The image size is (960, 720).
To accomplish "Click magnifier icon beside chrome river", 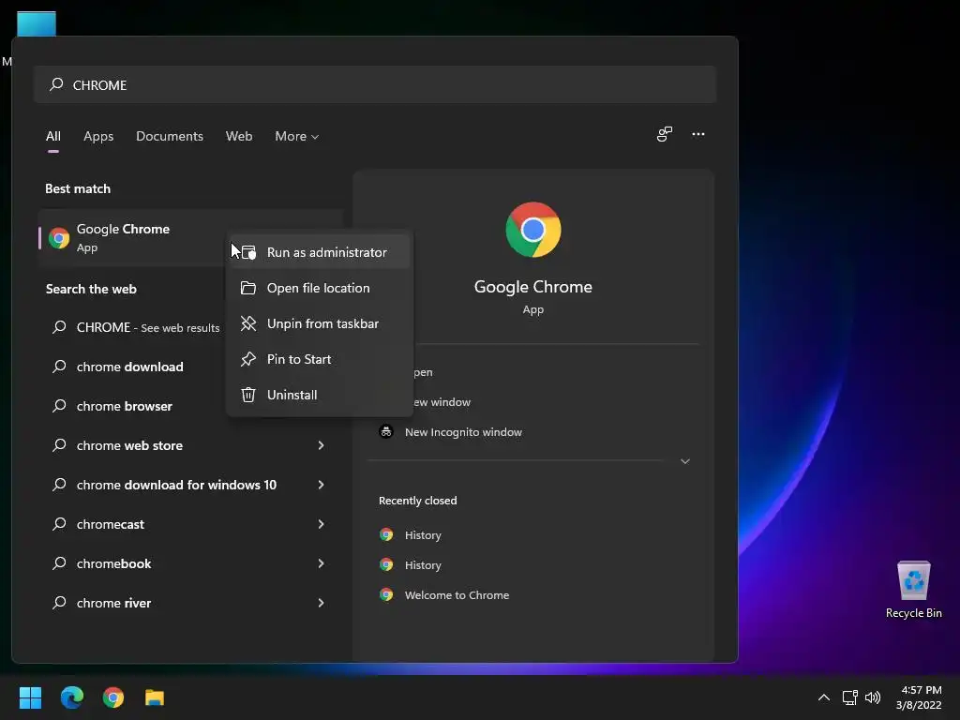I will 59,603.
